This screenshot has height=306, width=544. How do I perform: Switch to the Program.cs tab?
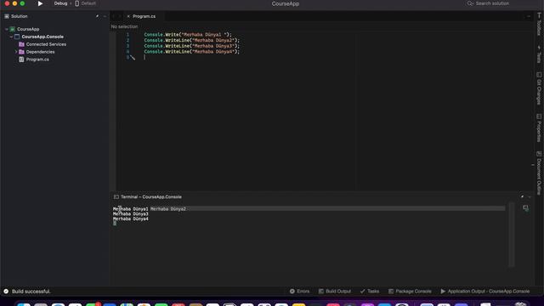click(x=144, y=16)
